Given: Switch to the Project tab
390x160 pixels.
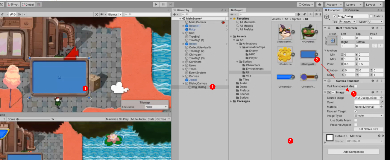Looking at the screenshot, I should (237, 10).
